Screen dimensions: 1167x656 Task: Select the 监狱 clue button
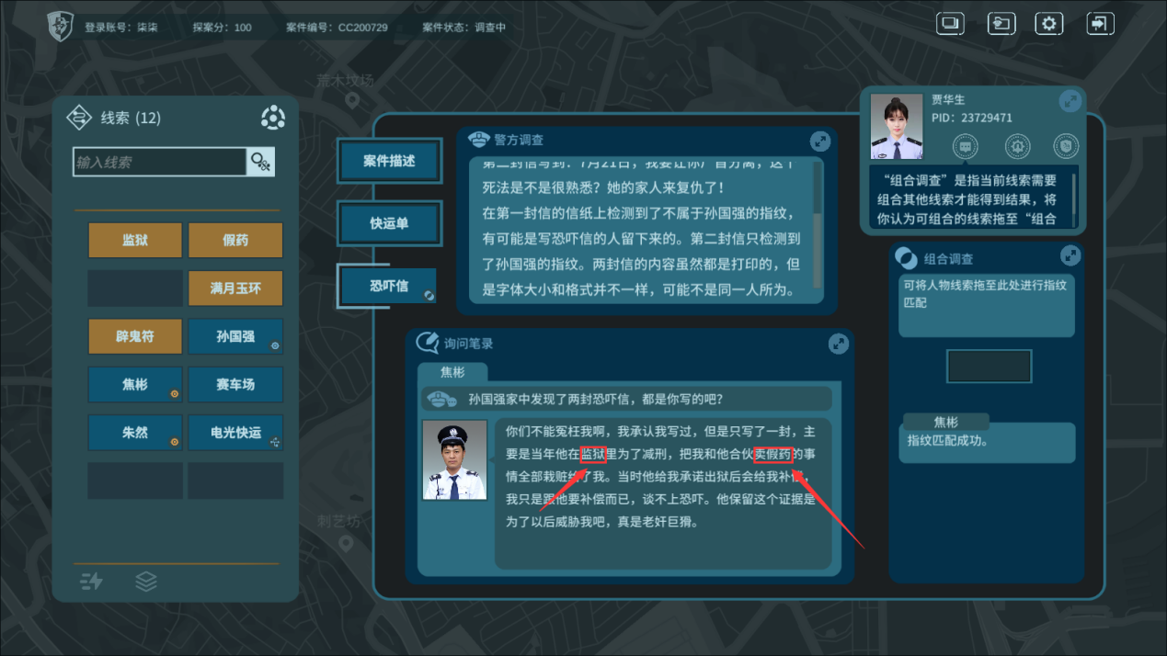(135, 240)
